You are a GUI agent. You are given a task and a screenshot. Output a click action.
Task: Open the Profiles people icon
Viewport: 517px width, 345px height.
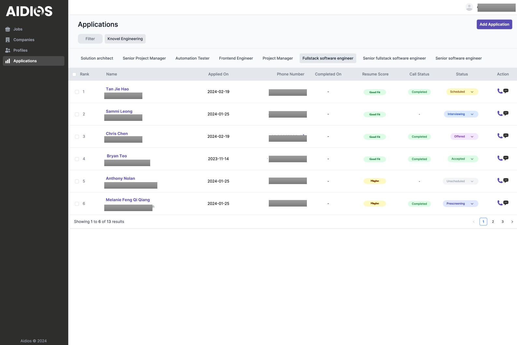(8, 50)
